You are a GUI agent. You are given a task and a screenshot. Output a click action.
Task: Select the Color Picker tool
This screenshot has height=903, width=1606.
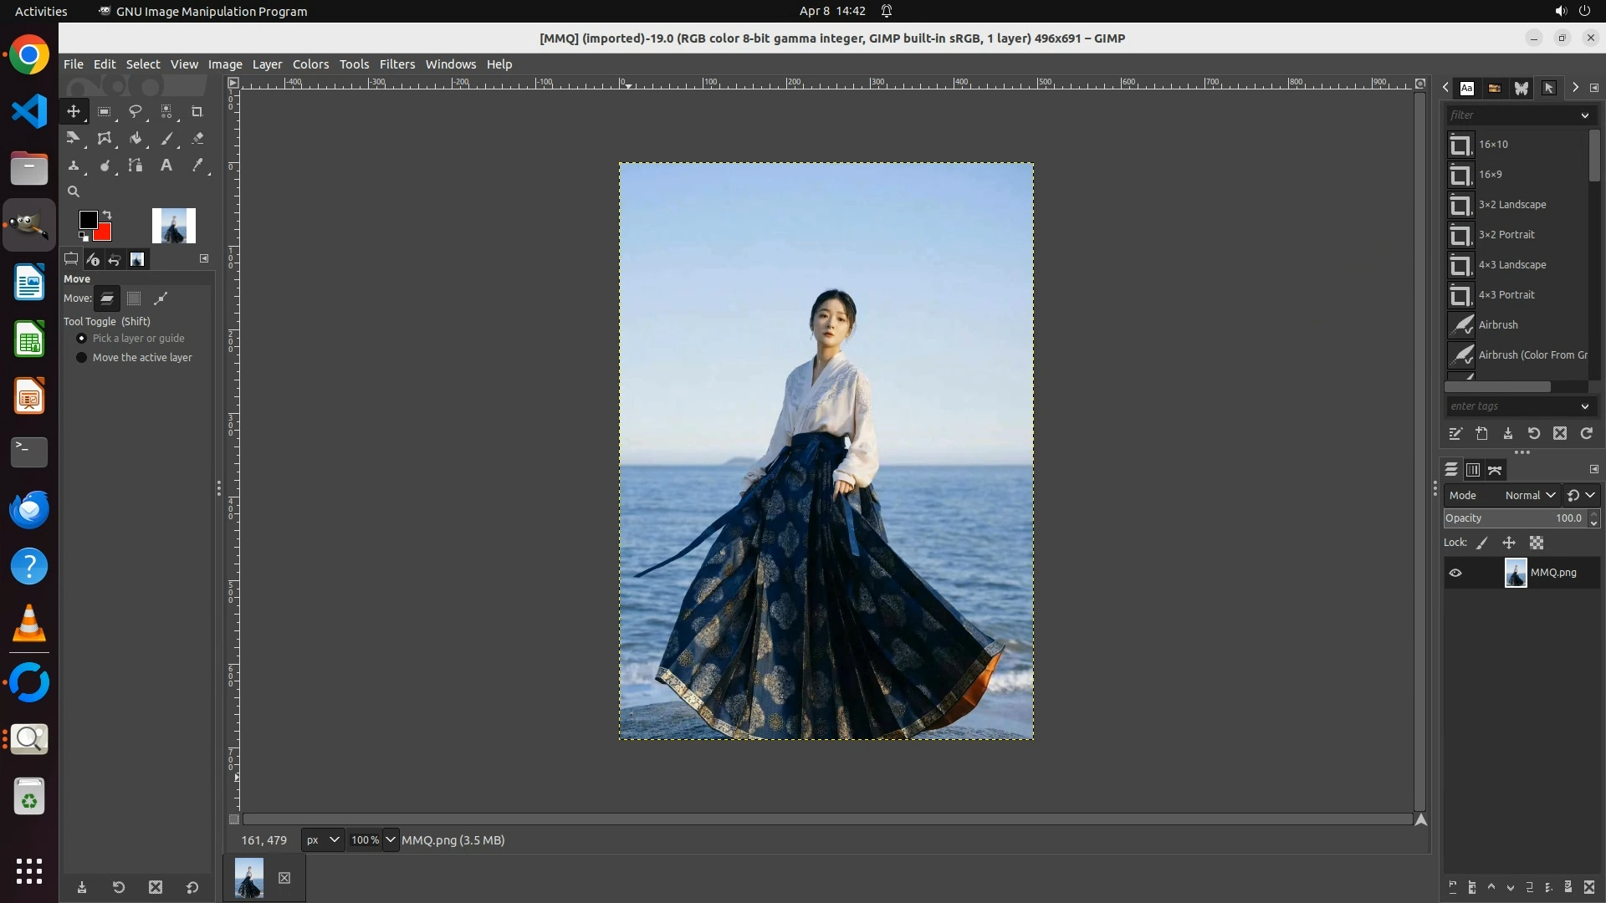(197, 166)
